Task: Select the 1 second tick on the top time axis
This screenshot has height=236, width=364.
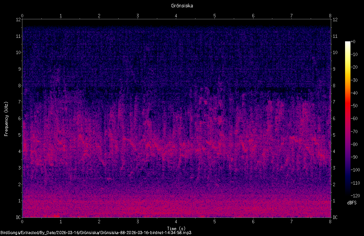Action: click(61, 16)
